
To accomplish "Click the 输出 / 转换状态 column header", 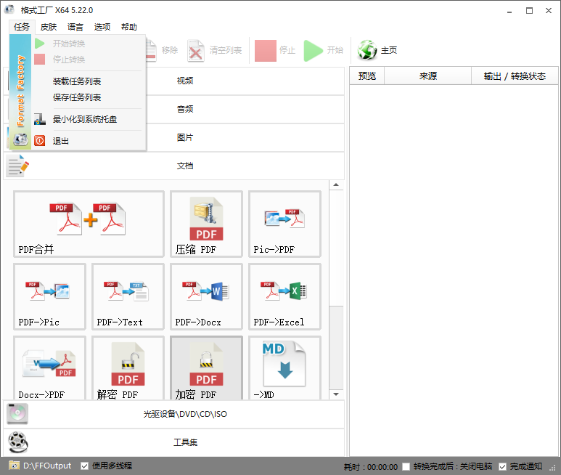I will 515,76.
